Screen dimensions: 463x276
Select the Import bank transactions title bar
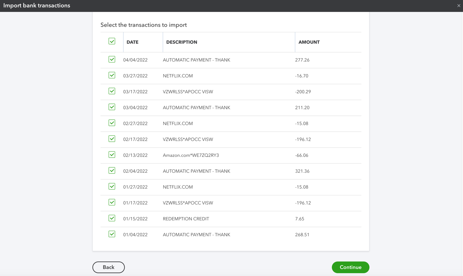coord(37,6)
